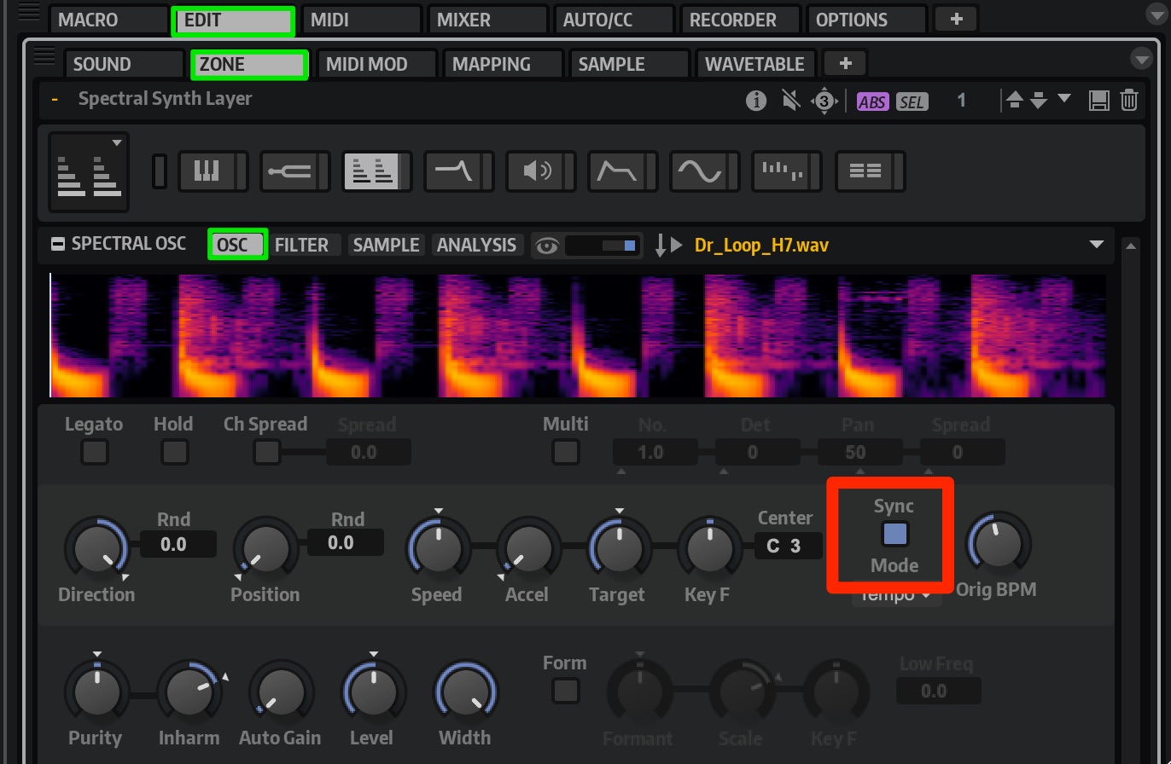Viewport: 1171px width, 764px height.
Task: Open the top editor hamburger menu
Action: (x=27, y=12)
